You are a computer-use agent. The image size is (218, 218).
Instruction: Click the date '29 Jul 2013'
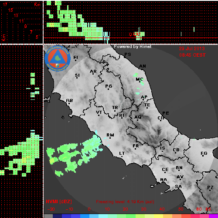pyautogui.click(x=192, y=48)
